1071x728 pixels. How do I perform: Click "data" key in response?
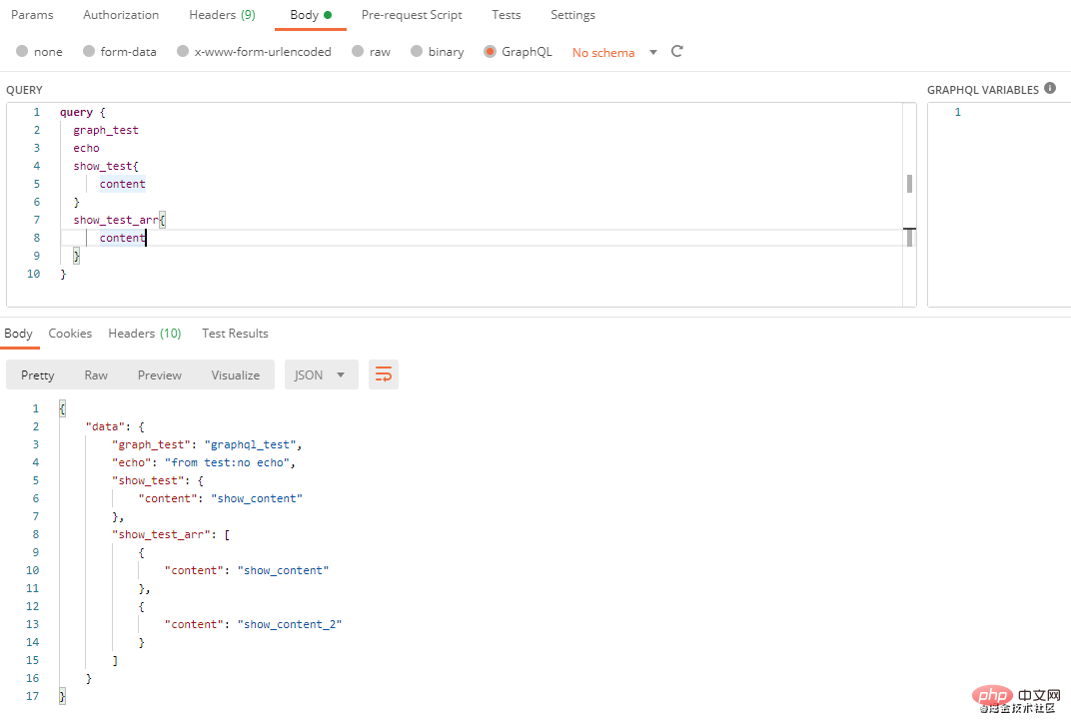(105, 426)
